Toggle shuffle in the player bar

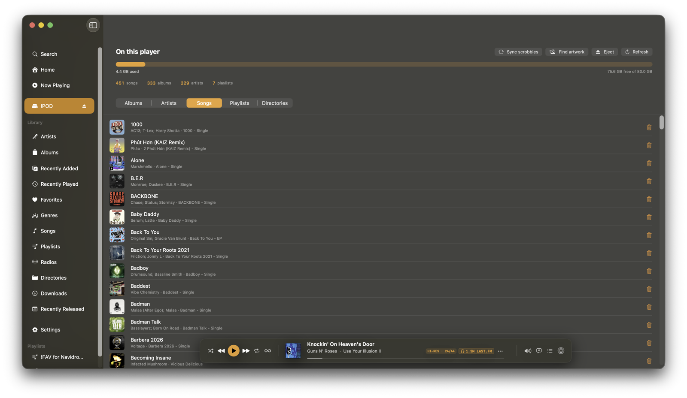[x=210, y=351]
